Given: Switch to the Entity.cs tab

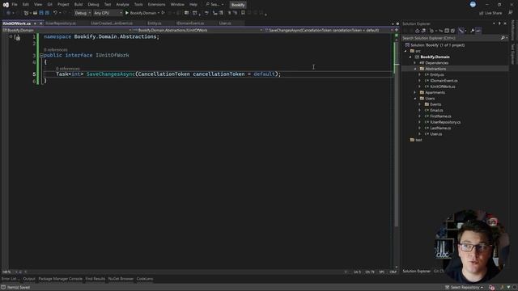Looking at the screenshot, I should point(155,23).
